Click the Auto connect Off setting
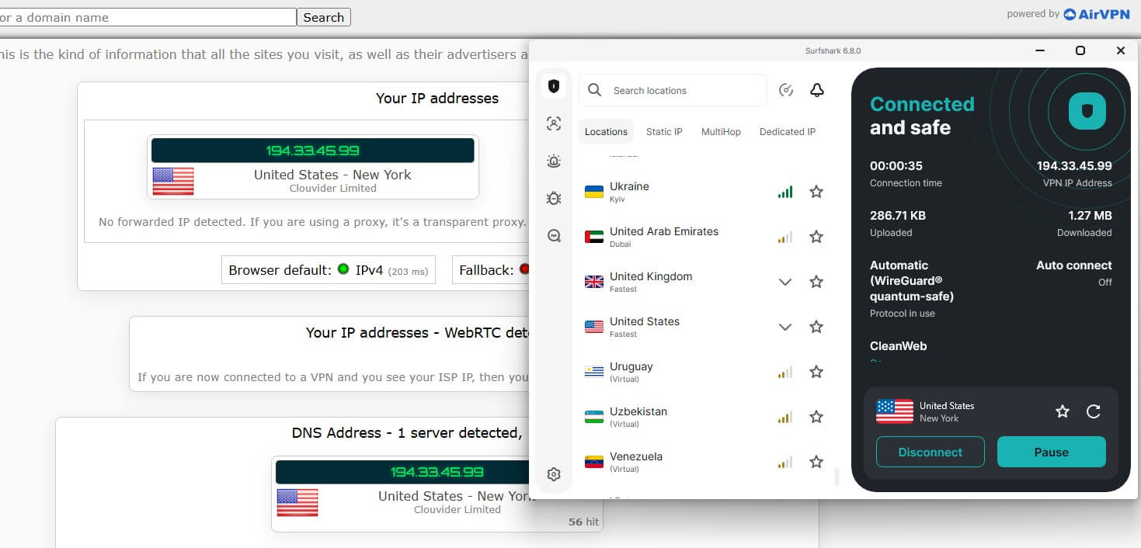Viewport: 1141px width, 548px height. [x=1074, y=273]
